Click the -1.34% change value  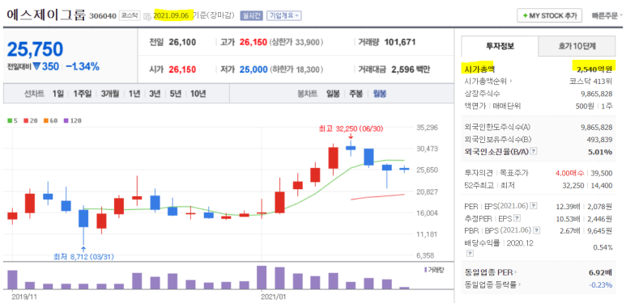[83, 66]
